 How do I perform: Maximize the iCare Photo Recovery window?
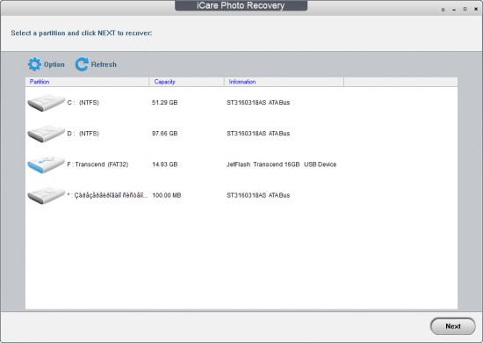pyautogui.click(x=465, y=10)
